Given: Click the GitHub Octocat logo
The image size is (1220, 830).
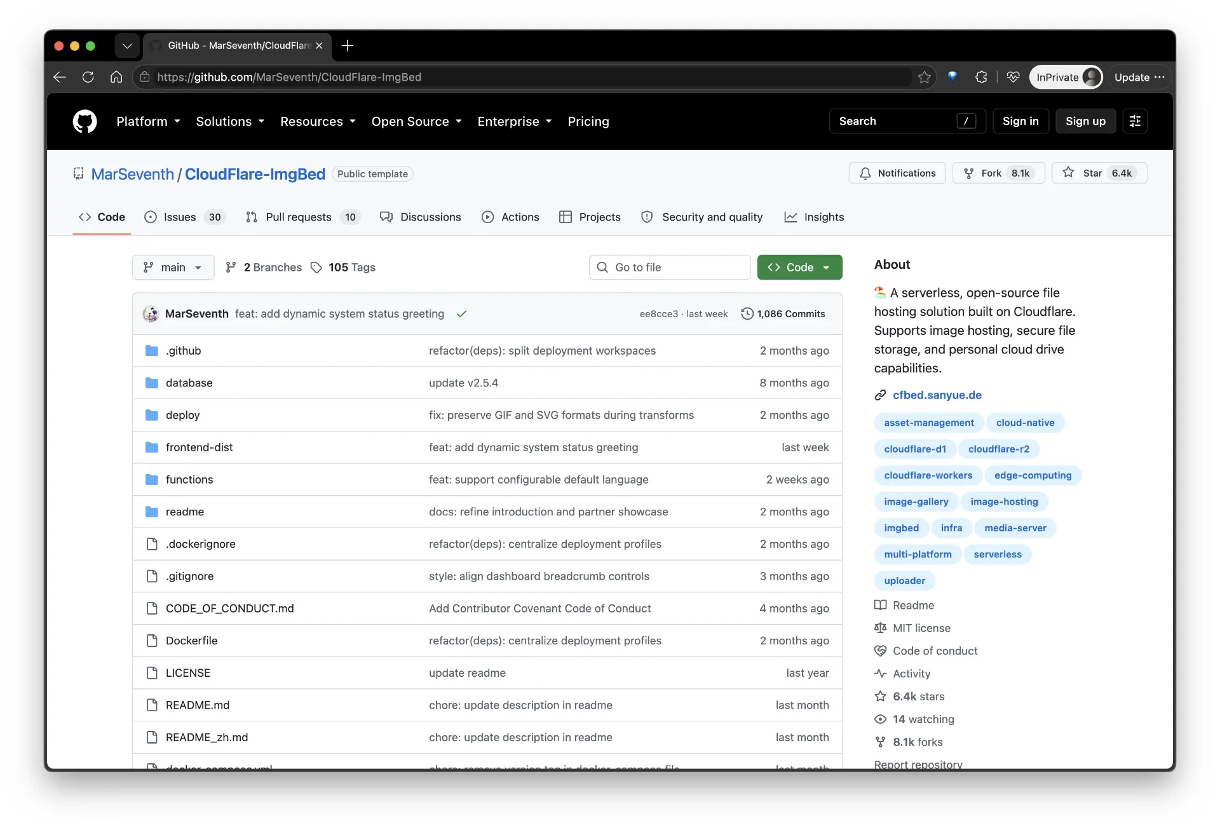Looking at the screenshot, I should (x=85, y=121).
